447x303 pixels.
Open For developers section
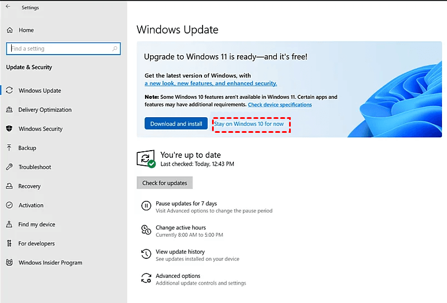click(x=36, y=243)
